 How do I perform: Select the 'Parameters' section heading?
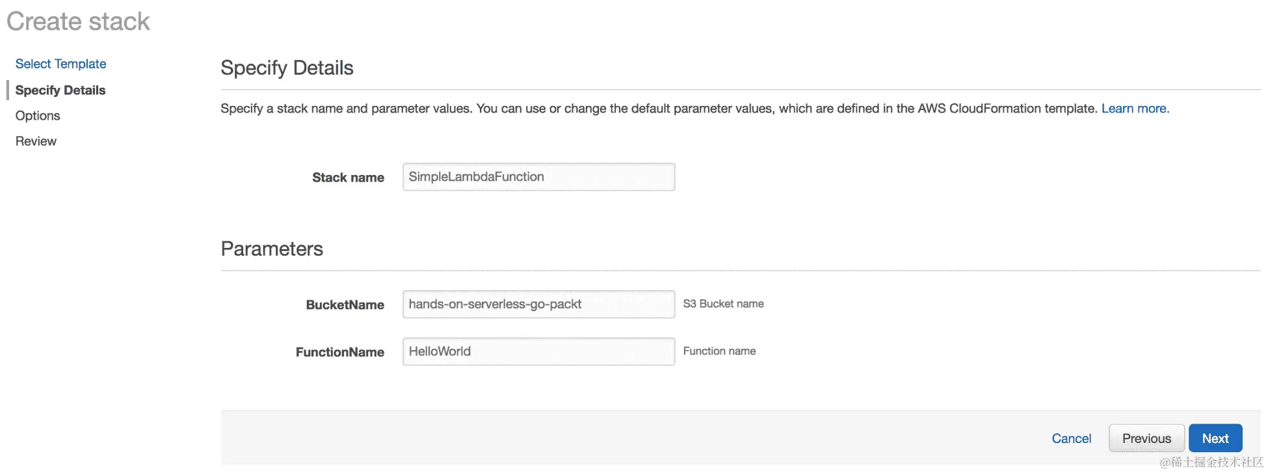[272, 249]
